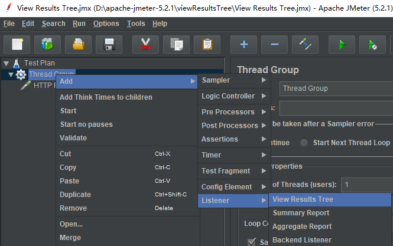The width and height of the screenshot is (393, 246).
Task: Collapse the Thread Group tree node
Action: 11,74
